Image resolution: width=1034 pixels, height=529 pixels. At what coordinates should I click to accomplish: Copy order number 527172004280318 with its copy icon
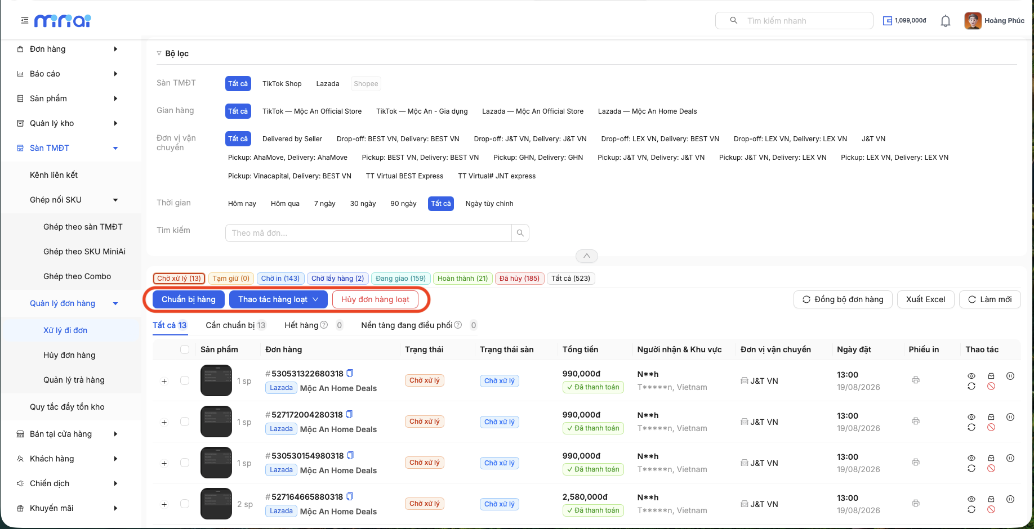pyautogui.click(x=349, y=414)
